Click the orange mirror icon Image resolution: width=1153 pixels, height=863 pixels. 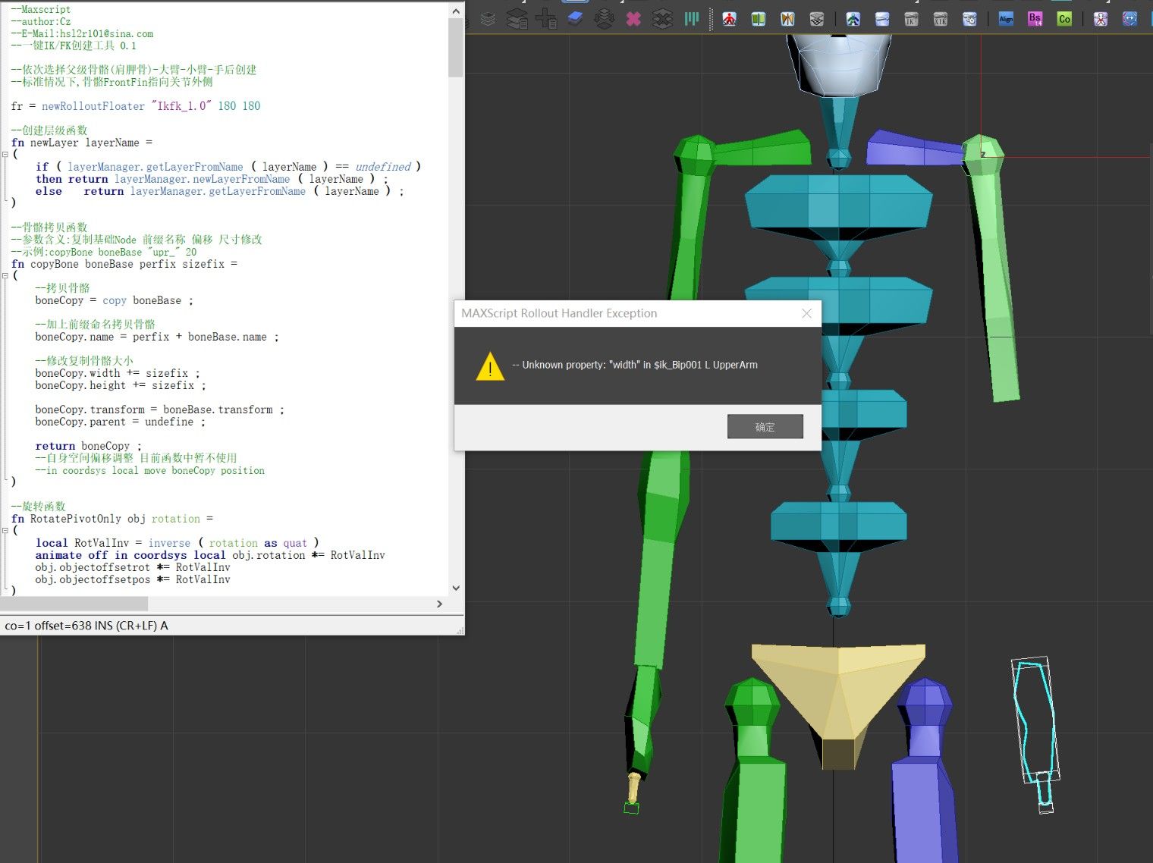787,19
